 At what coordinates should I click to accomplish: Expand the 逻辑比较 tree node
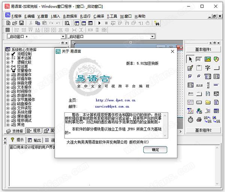tap(8, 63)
